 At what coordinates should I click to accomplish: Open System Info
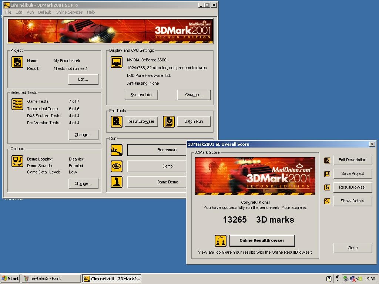(141, 95)
